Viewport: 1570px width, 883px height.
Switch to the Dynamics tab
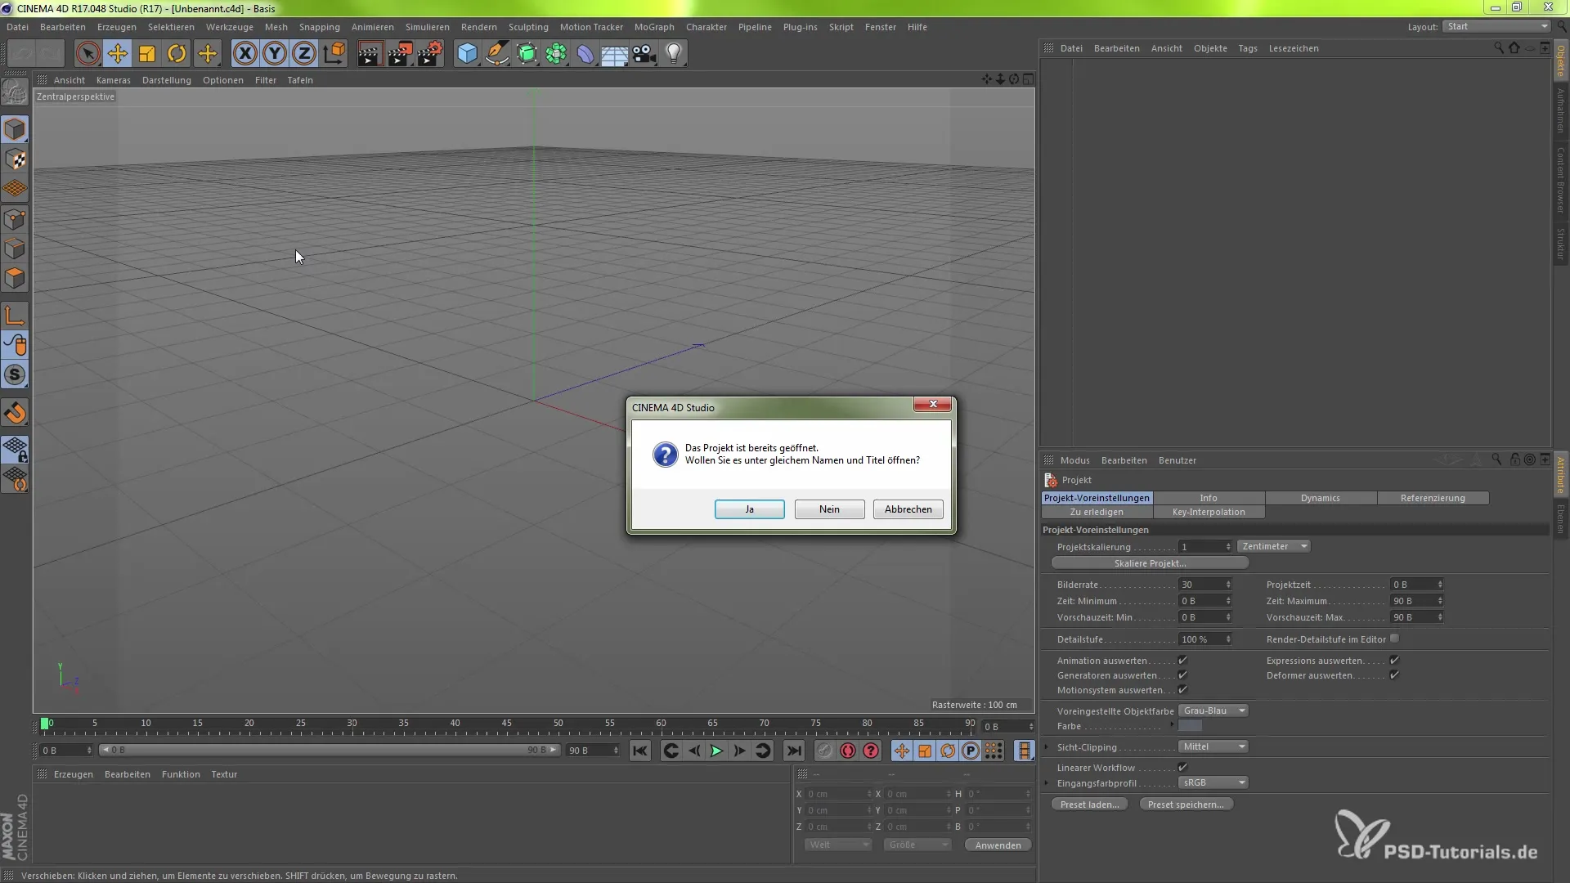coord(1320,498)
